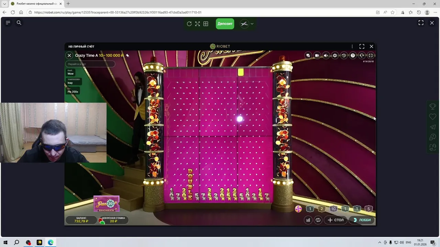The image size is (440, 247).
Task: Reload the game with refresh icon
Action: (x=189, y=24)
